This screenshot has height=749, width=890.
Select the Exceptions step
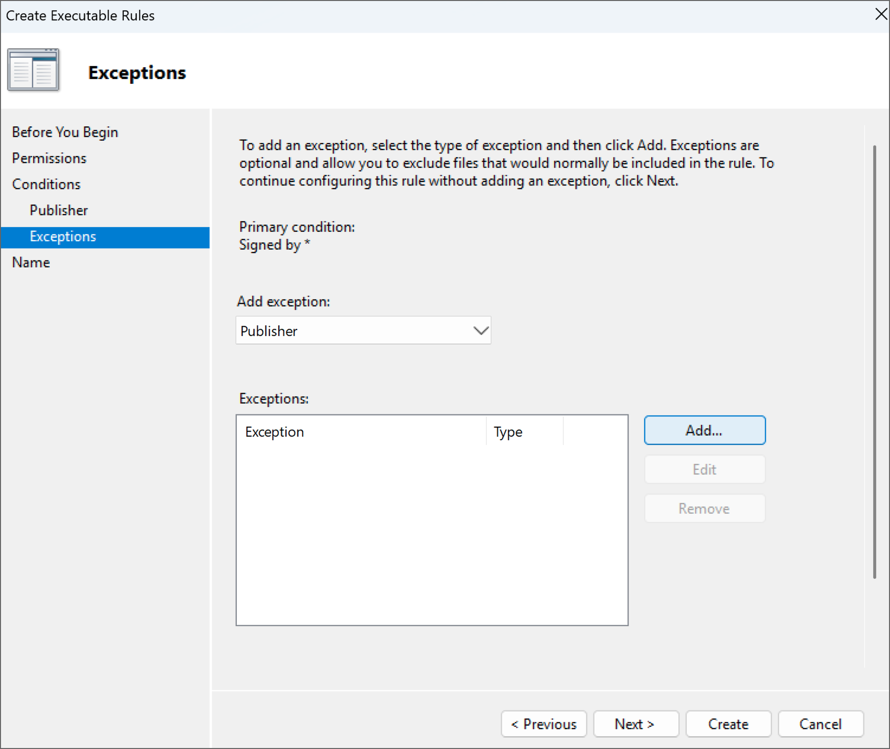click(63, 236)
